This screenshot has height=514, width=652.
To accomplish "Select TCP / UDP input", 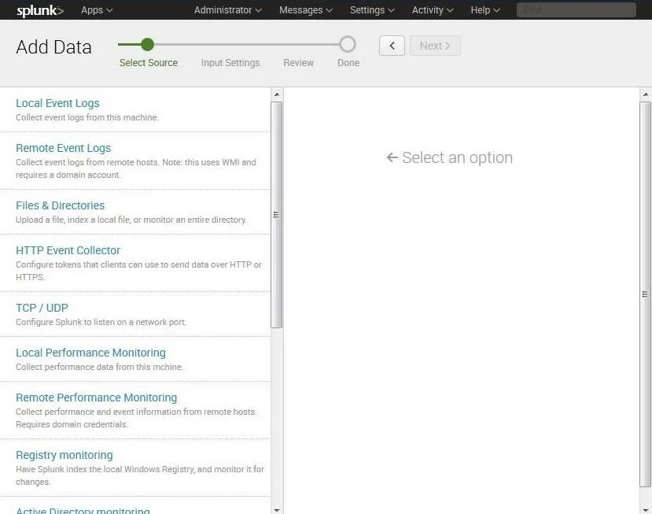I will pos(42,308).
